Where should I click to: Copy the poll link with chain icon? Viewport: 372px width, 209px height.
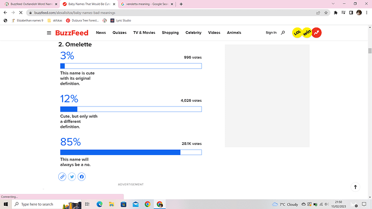coord(62,177)
